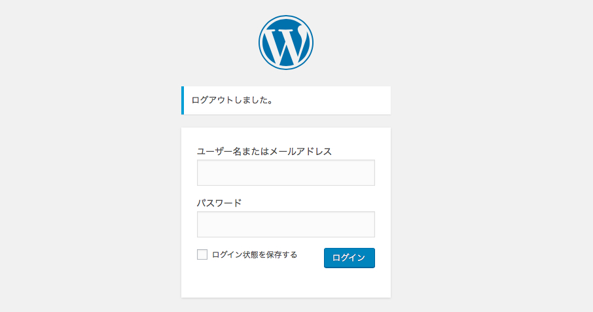
Task: Focus the ユーザー名またはメールアドレス input field
Action: click(286, 173)
